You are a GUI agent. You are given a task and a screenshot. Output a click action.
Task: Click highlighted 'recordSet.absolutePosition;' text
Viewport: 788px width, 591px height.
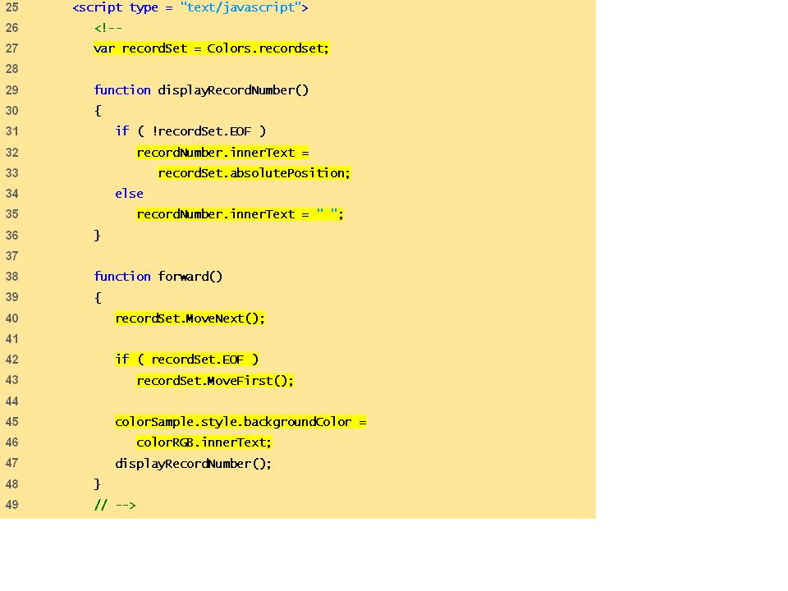pos(254,173)
